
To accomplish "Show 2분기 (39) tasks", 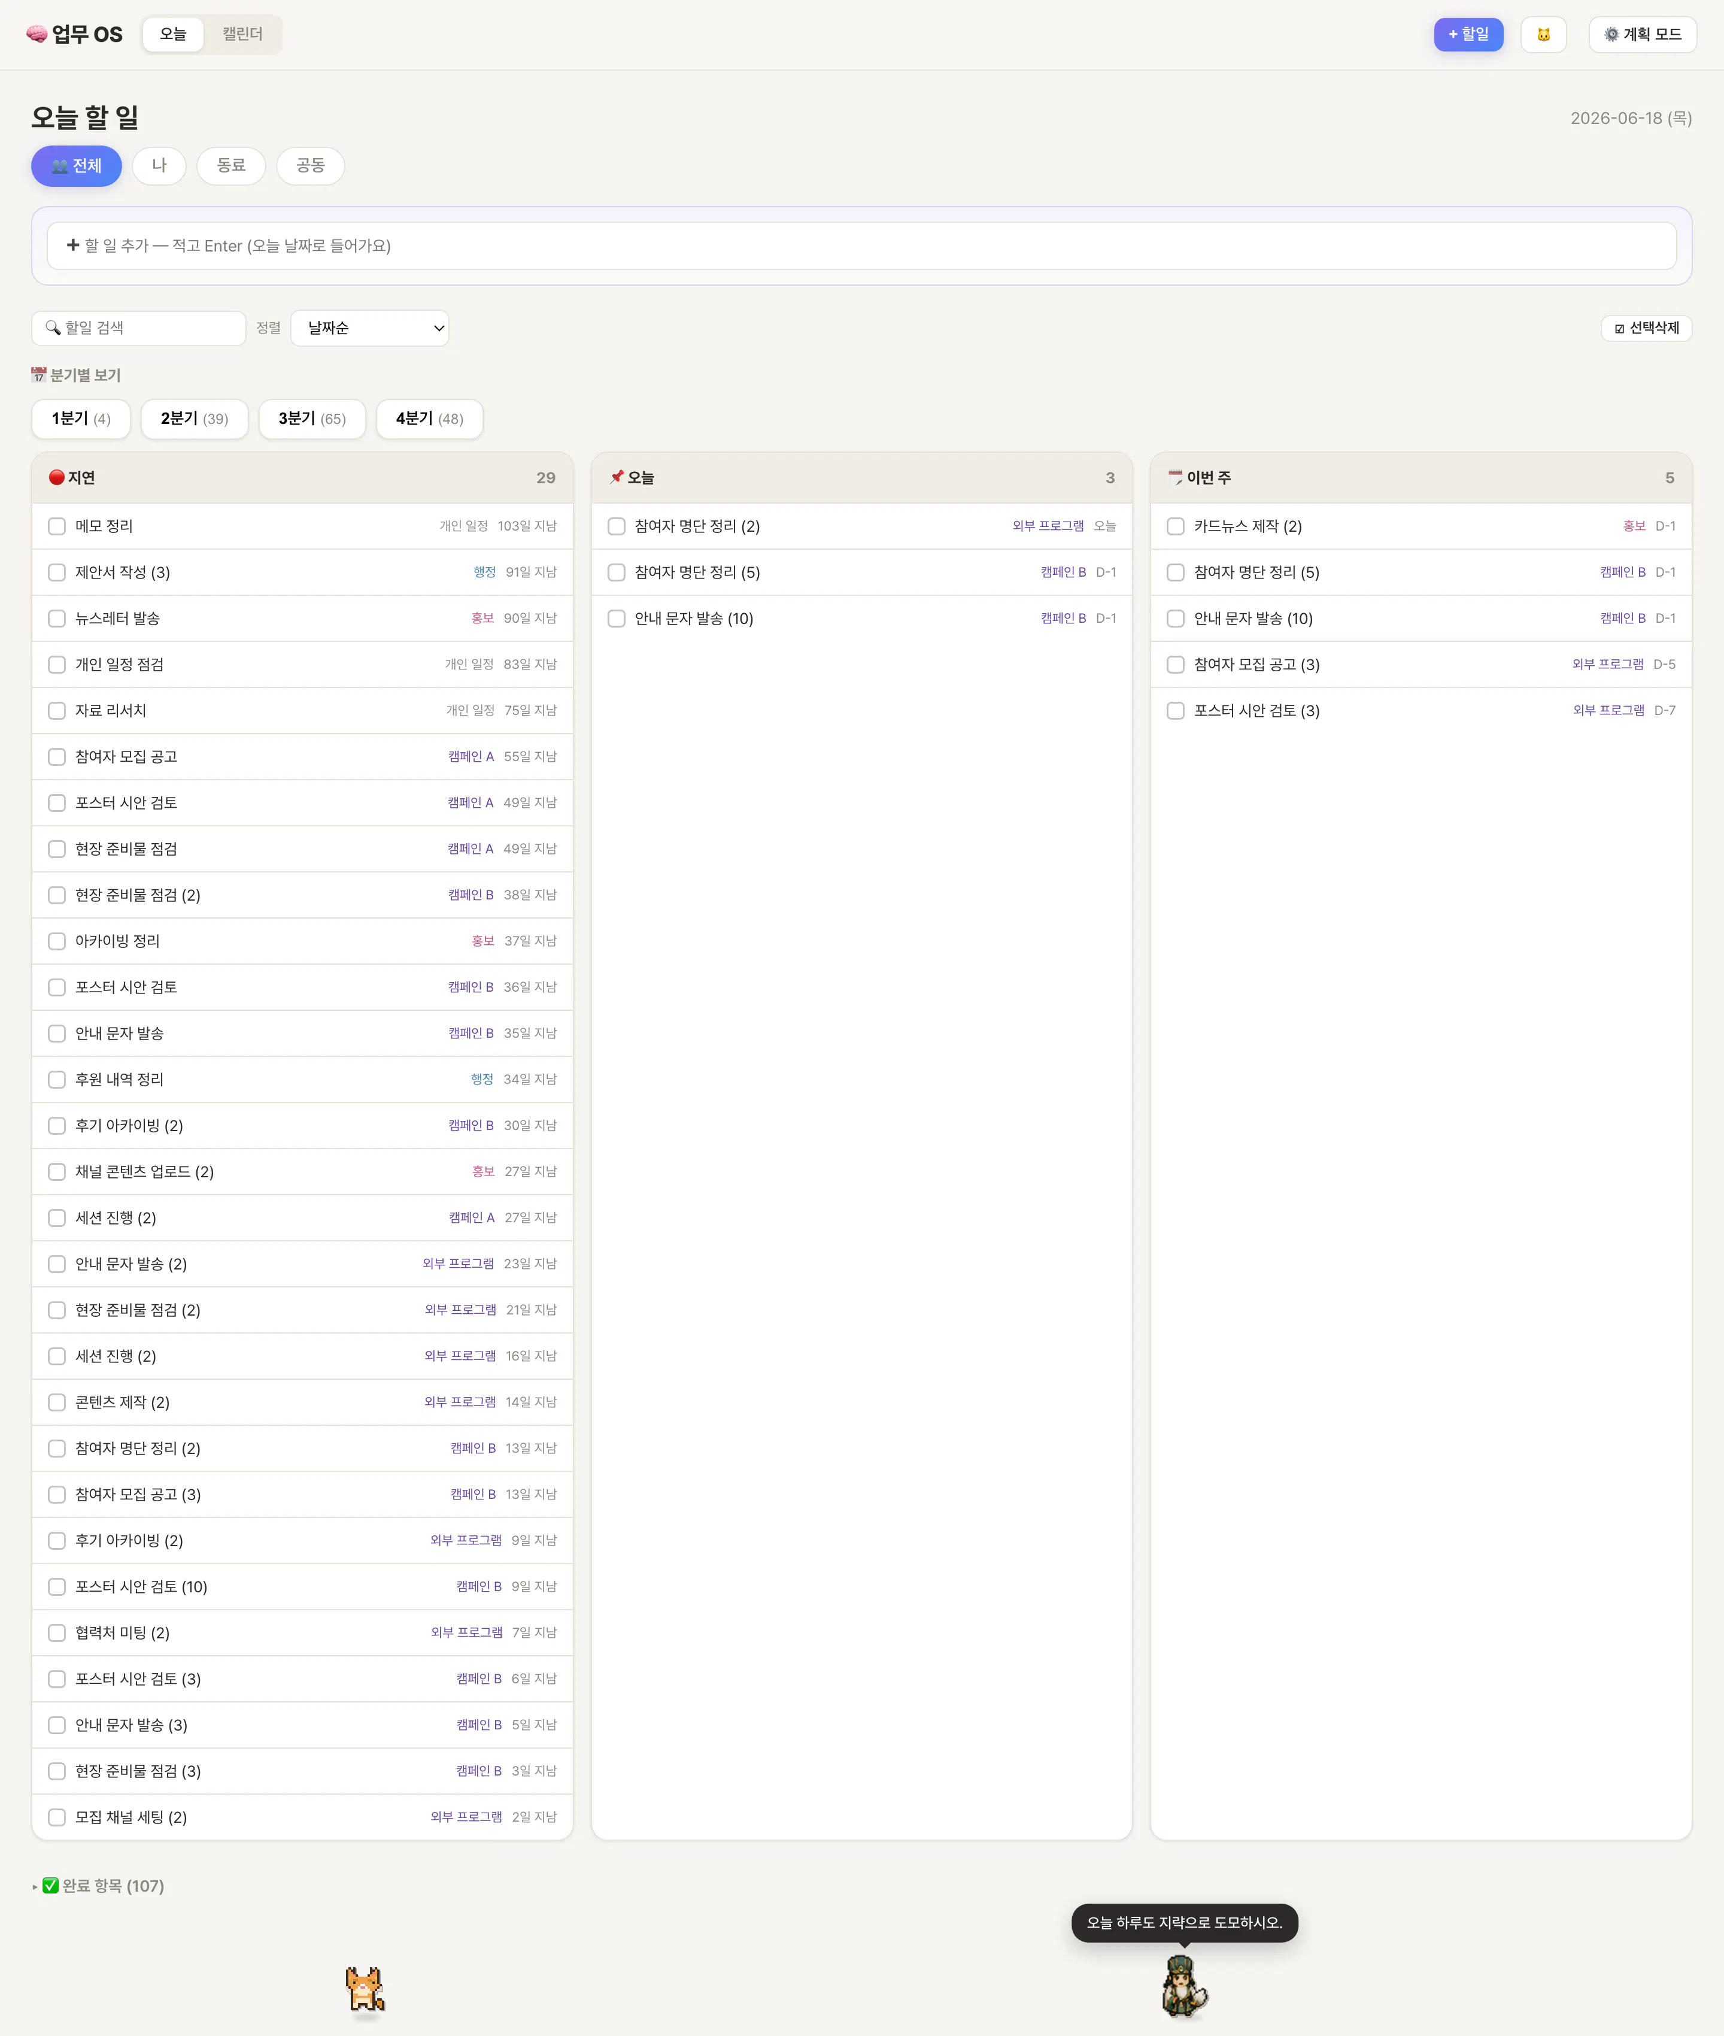I will [x=195, y=419].
